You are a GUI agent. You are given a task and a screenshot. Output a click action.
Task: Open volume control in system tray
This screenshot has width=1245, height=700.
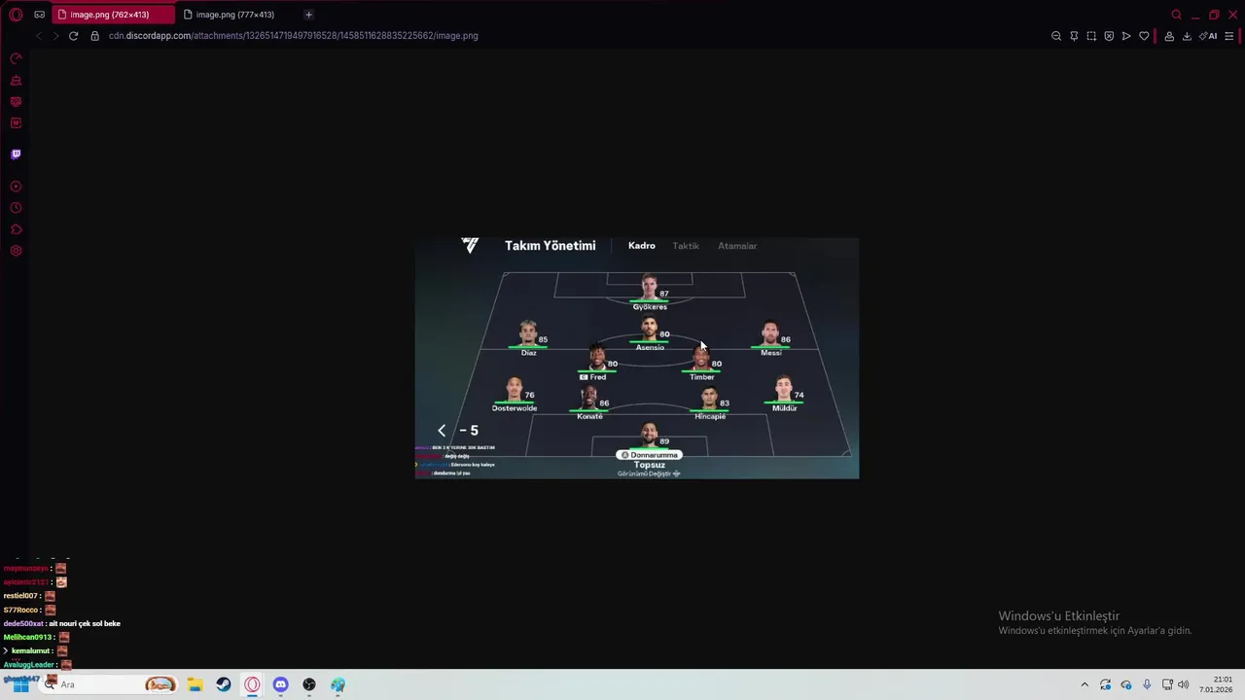tap(1184, 684)
